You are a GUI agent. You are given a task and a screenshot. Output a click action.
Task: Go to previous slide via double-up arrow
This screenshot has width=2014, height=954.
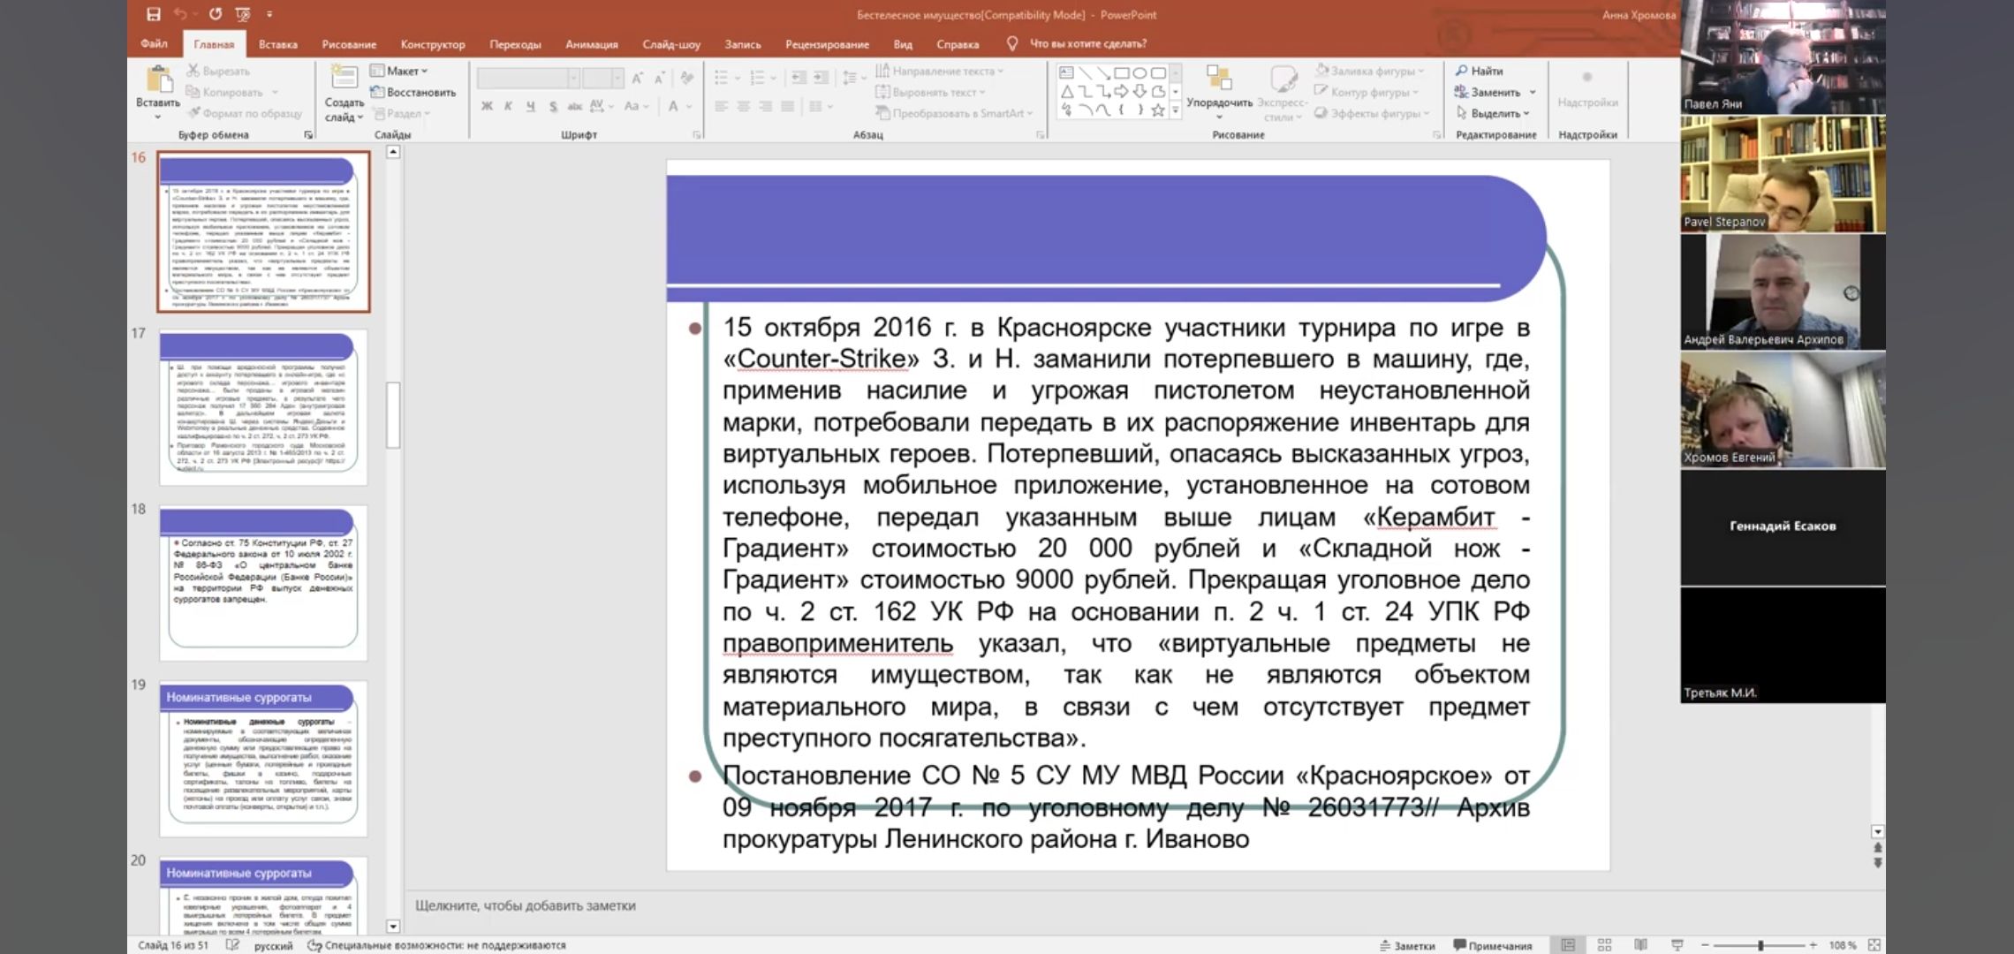(1877, 847)
